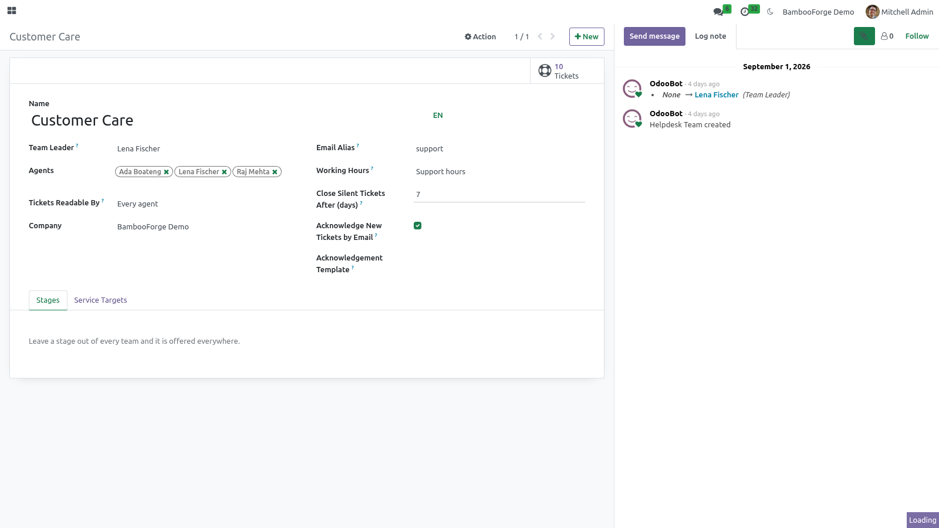Image resolution: width=939 pixels, height=528 pixels.
Task: Open Working Hours Support hours dropdown
Action: (499, 172)
